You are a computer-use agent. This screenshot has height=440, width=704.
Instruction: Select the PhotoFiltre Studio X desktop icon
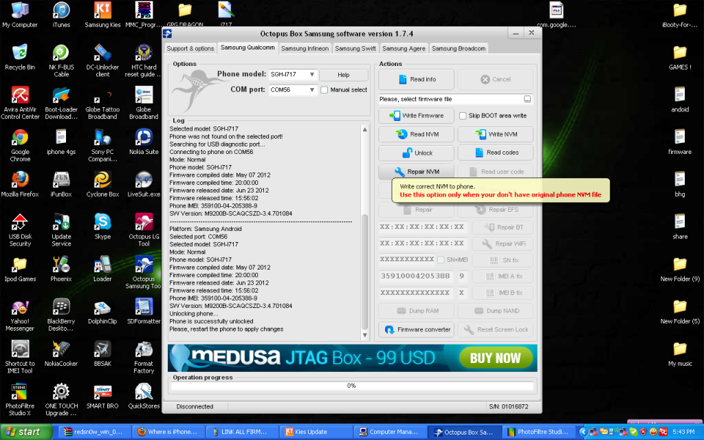tap(20, 399)
